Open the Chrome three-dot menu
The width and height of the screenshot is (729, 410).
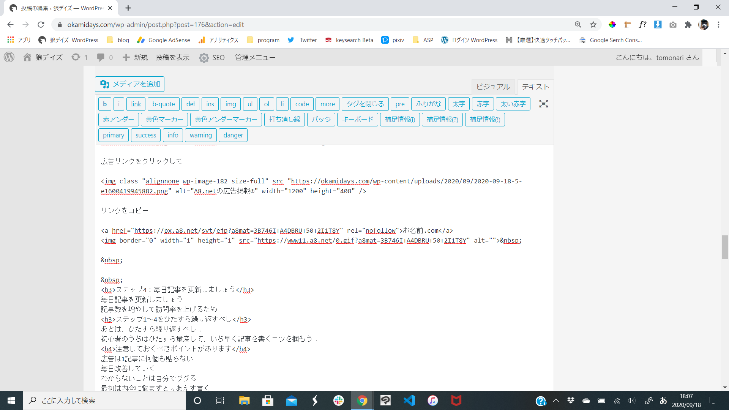click(x=718, y=25)
